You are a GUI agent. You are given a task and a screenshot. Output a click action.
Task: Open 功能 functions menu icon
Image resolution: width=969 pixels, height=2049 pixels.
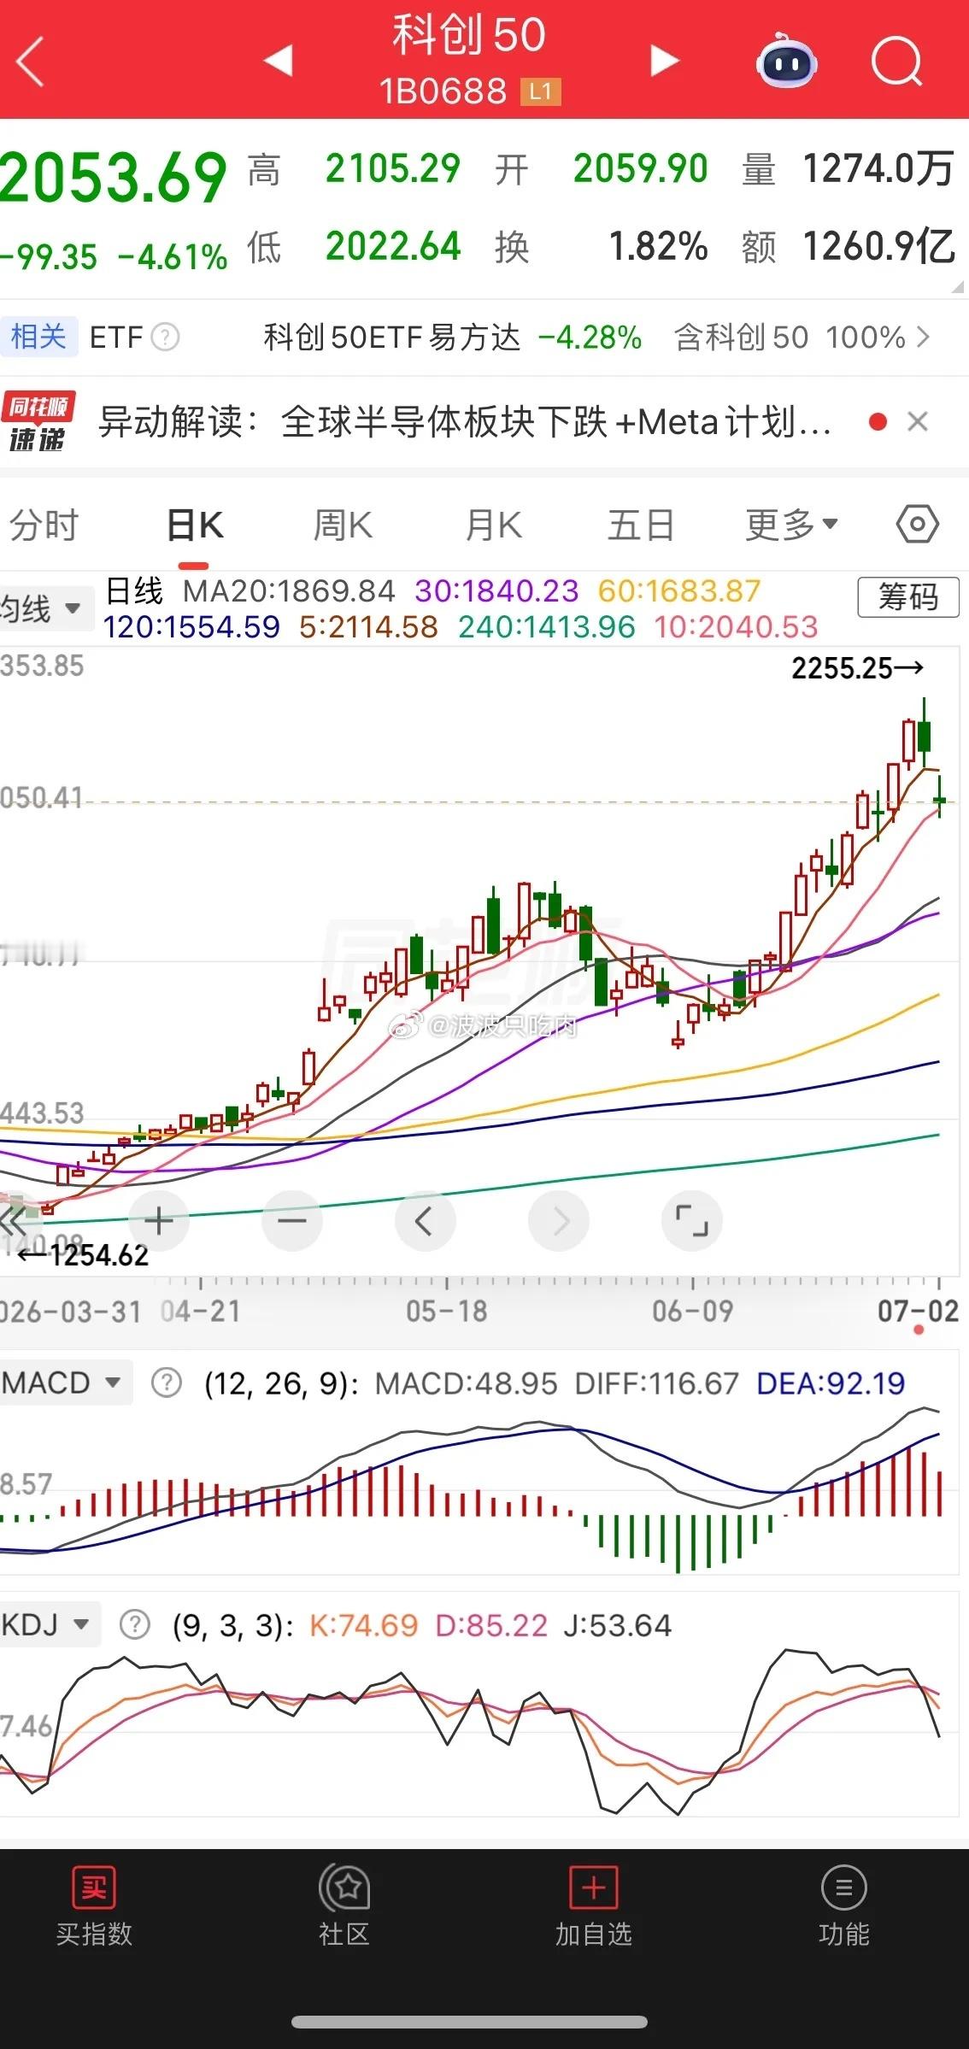(x=843, y=1907)
